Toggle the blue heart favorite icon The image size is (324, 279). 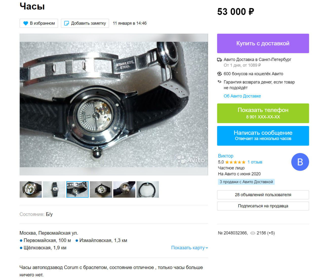pyautogui.click(x=26, y=23)
